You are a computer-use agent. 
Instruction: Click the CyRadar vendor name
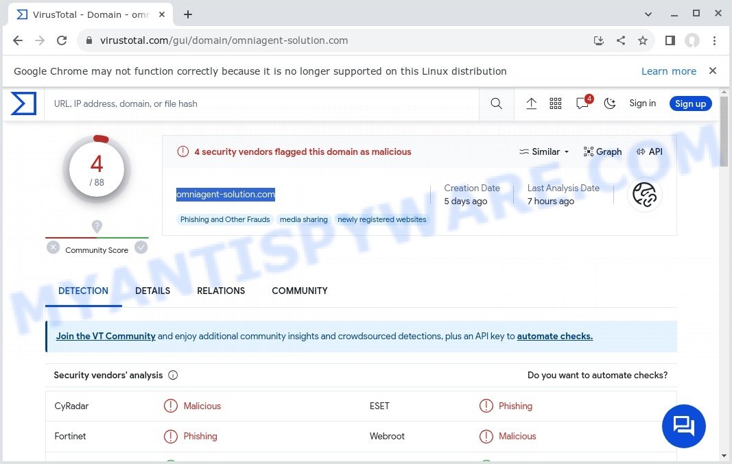click(71, 406)
